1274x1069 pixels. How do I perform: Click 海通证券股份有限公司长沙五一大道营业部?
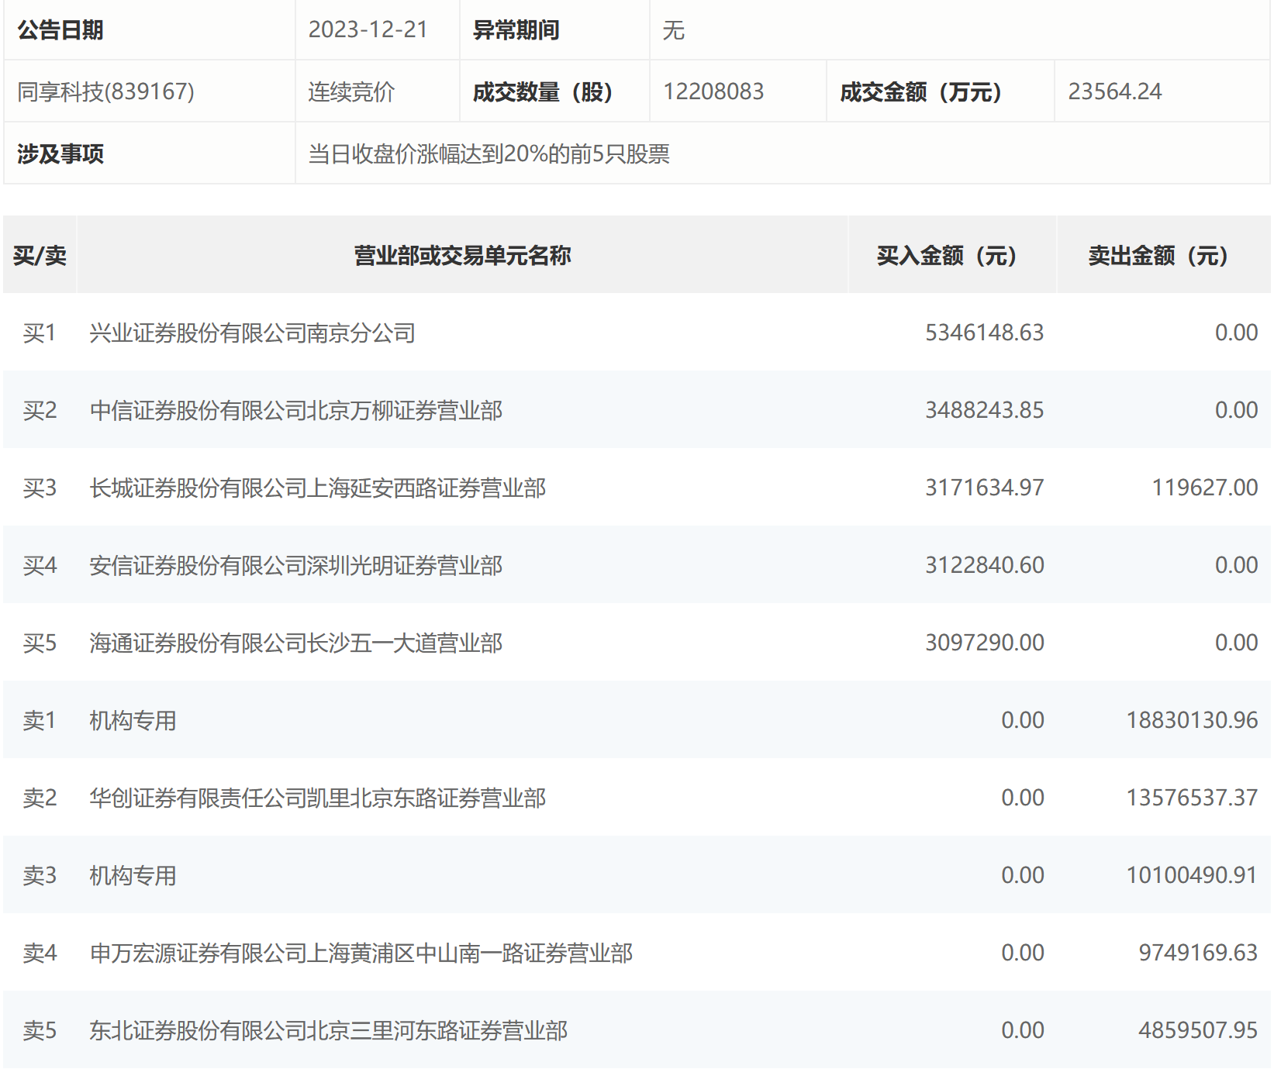click(x=296, y=643)
